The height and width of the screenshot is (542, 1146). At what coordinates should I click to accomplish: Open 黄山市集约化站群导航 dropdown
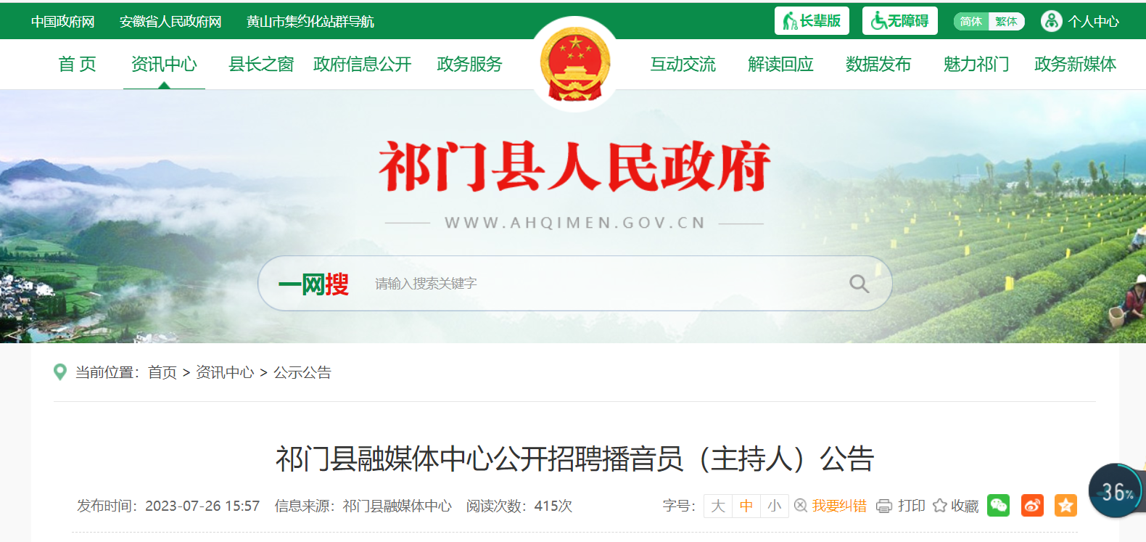coord(310,22)
